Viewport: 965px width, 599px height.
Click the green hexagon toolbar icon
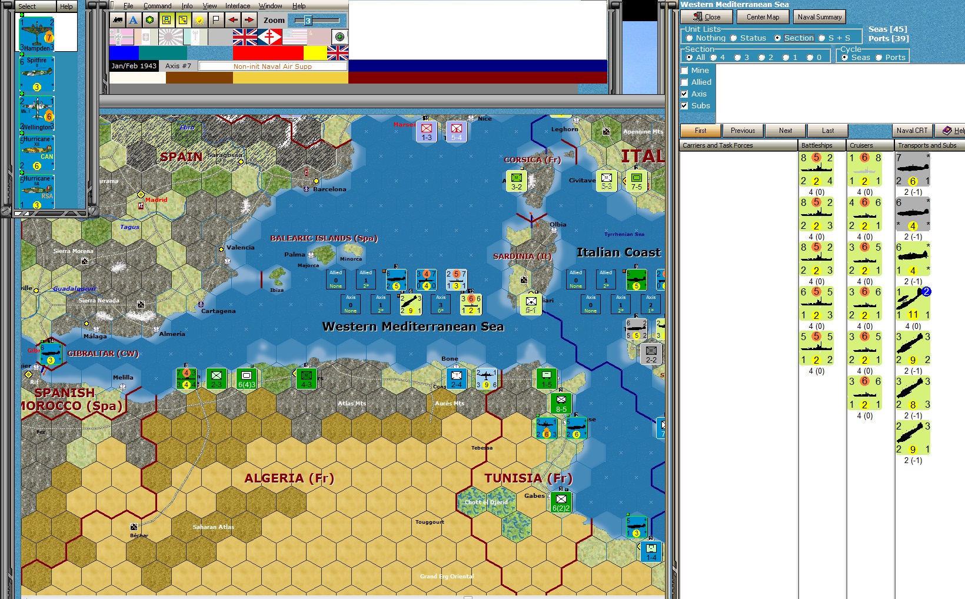click(x=150, y=20)
